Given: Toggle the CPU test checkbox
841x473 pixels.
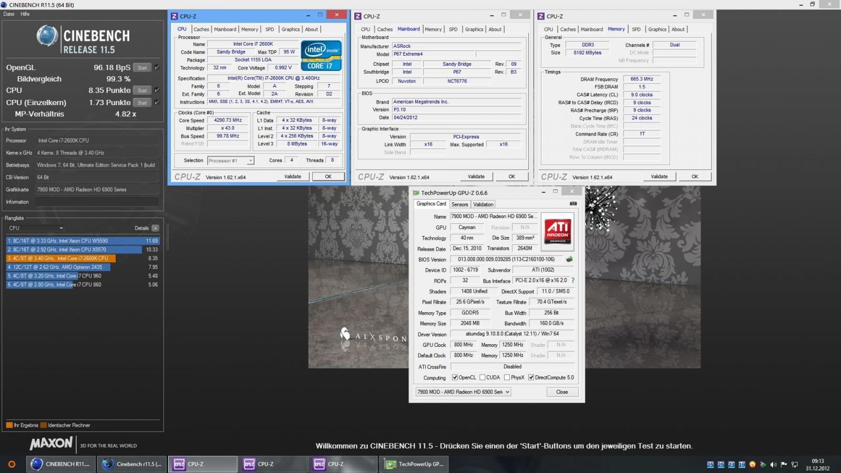Looking at the screenshot, I should [157, 90].
